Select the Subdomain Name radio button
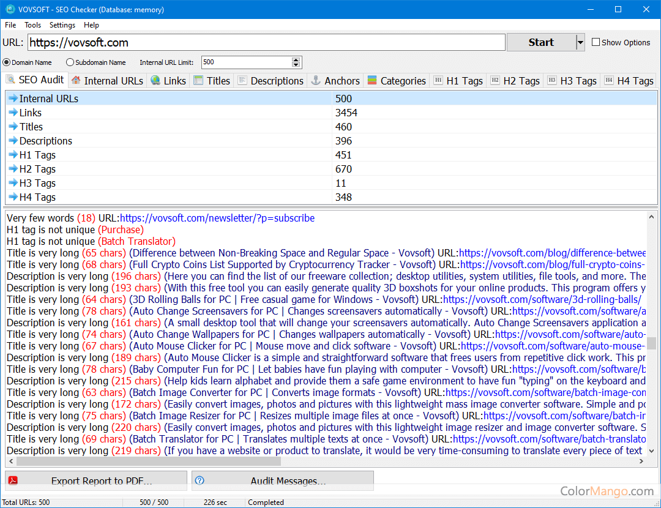 click(x=70, y=62)
